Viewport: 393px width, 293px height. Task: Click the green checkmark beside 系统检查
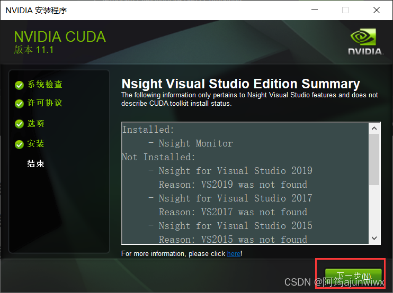click(19, 85)
